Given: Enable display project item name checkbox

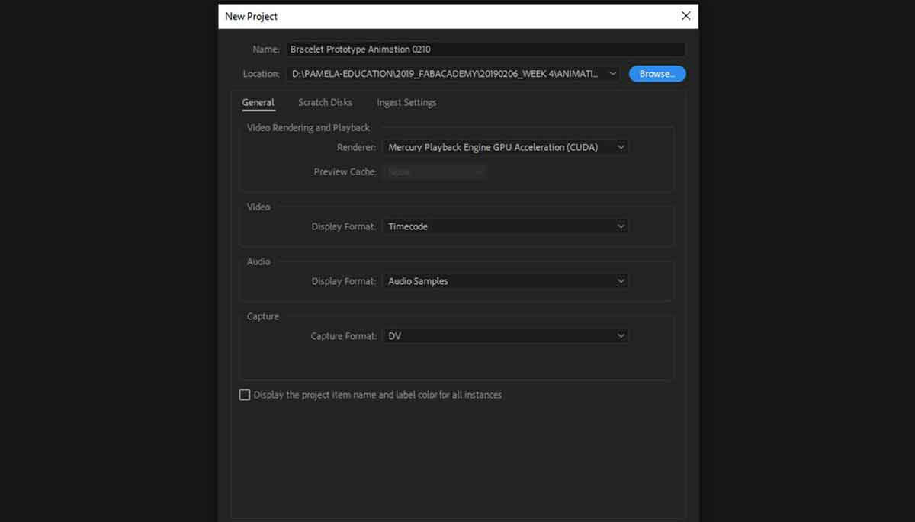Looking at the screenshot, I should tap(245, 395).
